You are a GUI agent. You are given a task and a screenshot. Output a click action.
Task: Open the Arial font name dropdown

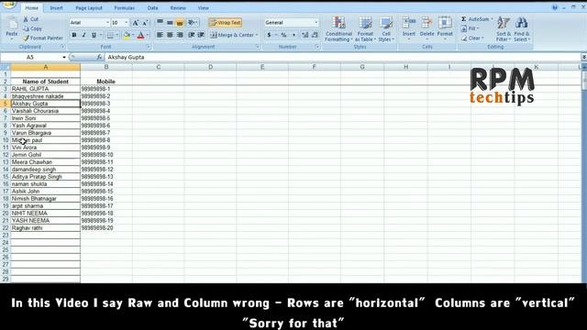click(x=107, y=23)
